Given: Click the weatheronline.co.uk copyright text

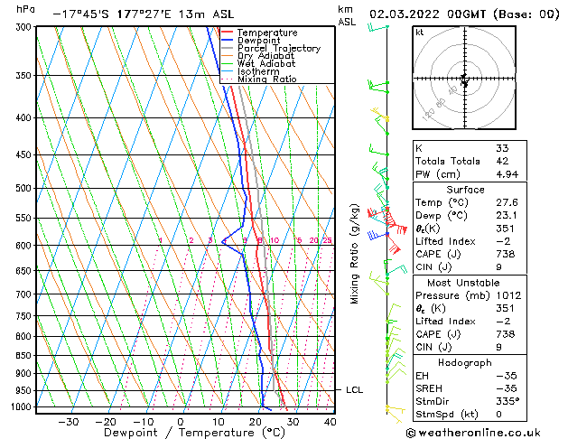Looking at the screenshot, I should pyautogui.click(x=473, y=433).
